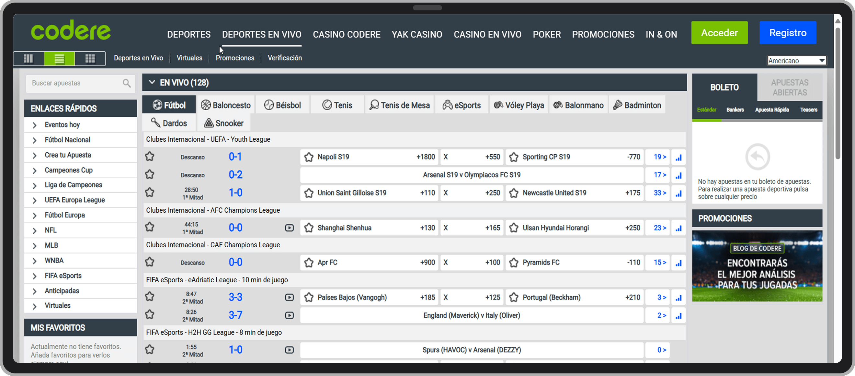This screenshot has height=376, width=855.
Task: Collapse the EN VIVO (128) section
Action: 152,82
